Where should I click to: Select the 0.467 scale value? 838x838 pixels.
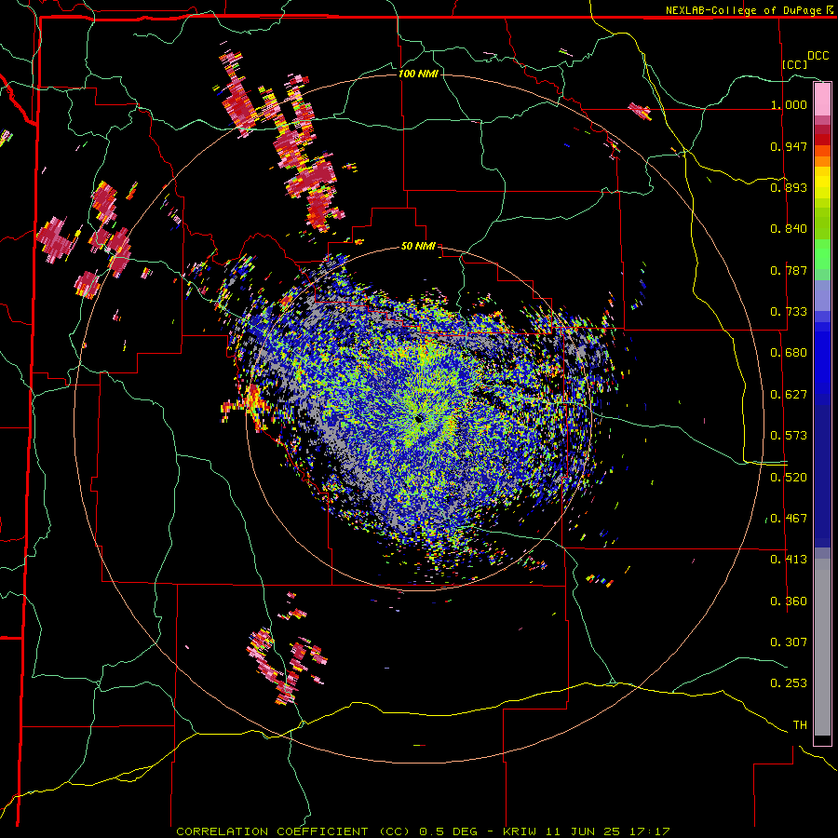coord(789,519)
